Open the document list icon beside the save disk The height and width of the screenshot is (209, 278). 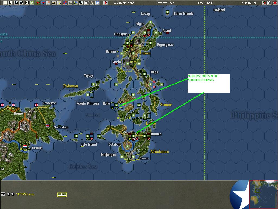(11, 3)
